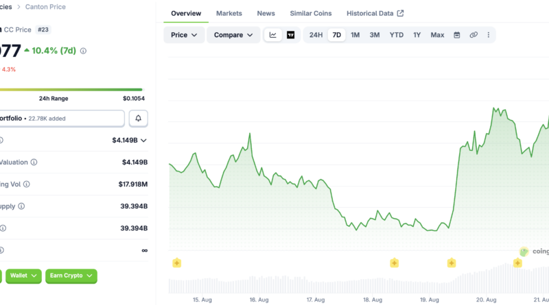Click the chart peak near 20. Aug

[494, 108]
